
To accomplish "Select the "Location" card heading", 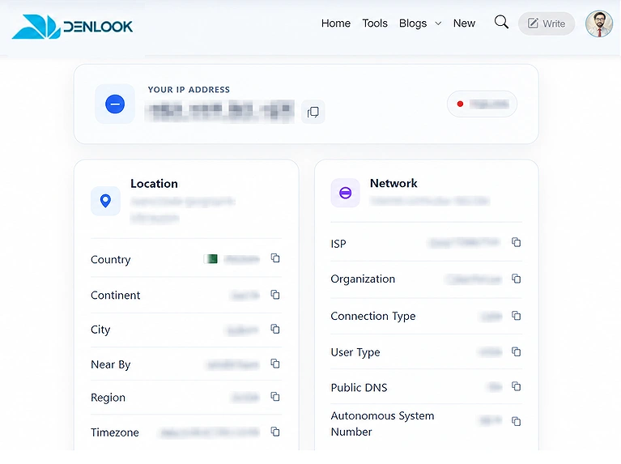I will coord(154,184).
